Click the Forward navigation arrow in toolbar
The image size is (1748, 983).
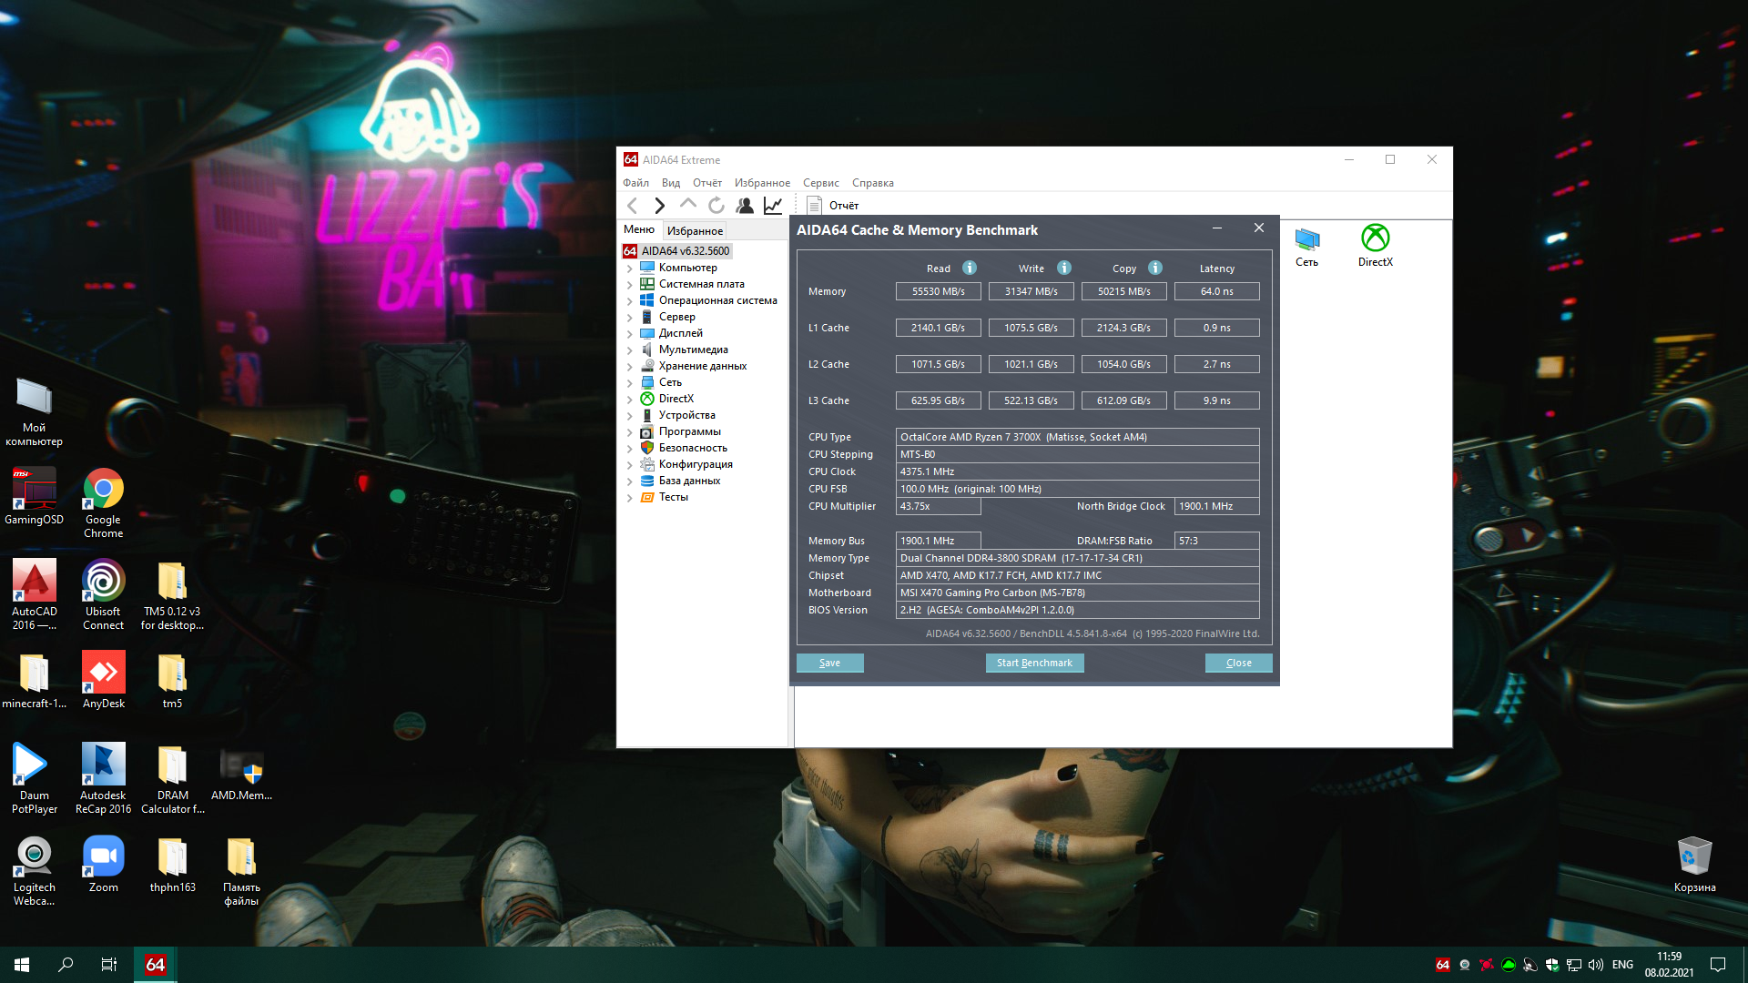coord(660,206)
